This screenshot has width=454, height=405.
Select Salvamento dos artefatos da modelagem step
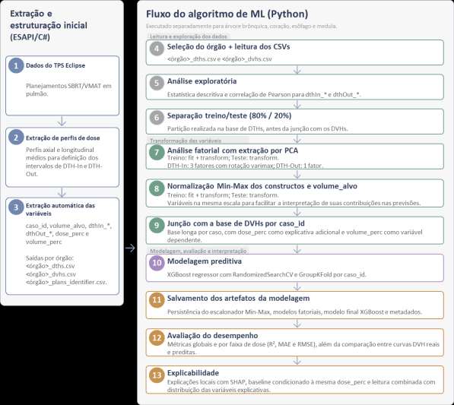(x=295, y=305)
